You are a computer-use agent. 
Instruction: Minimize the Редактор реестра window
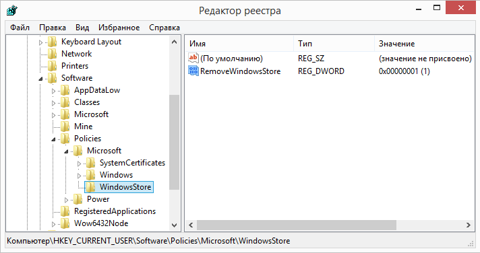pyautogui.click(x=419, y=9)
